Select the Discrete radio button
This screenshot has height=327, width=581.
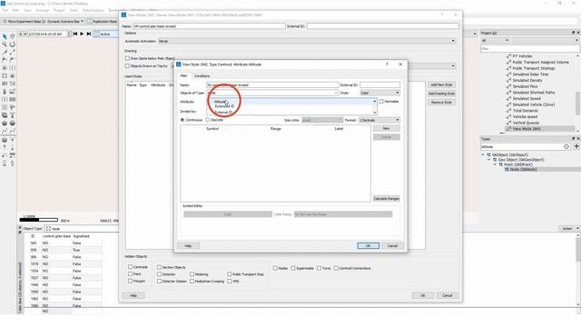click(208, 120)
